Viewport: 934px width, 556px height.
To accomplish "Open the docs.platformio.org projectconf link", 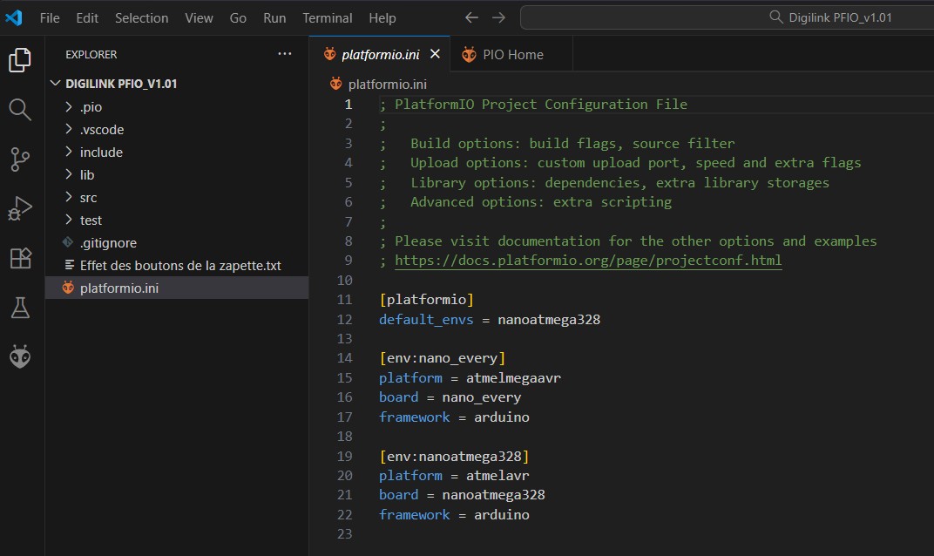I will [x=588, y=261].
